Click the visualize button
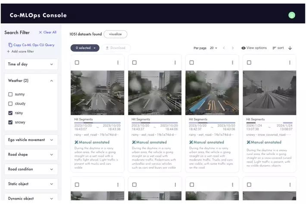The image size is (306, 204). pos(115,34)
